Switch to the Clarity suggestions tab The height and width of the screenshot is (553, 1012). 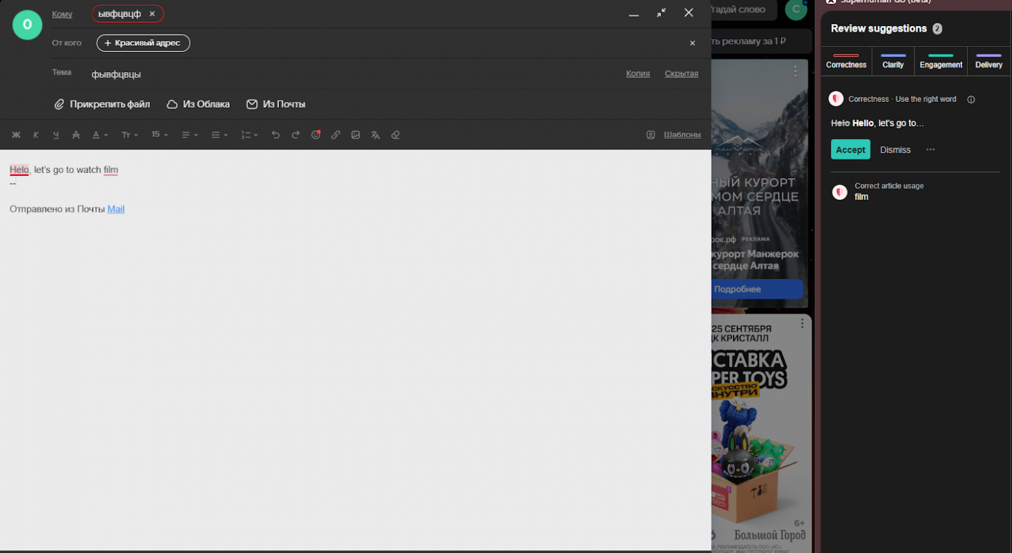click(893, 60)
